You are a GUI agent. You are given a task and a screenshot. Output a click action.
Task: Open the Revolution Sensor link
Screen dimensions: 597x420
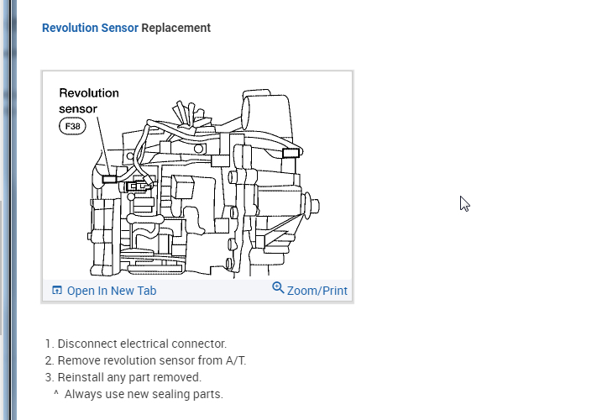click(x=90, y=28)
